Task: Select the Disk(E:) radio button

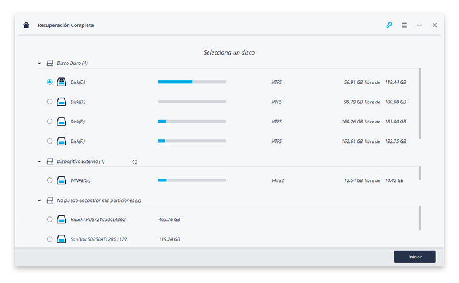Action: [49, 121]
